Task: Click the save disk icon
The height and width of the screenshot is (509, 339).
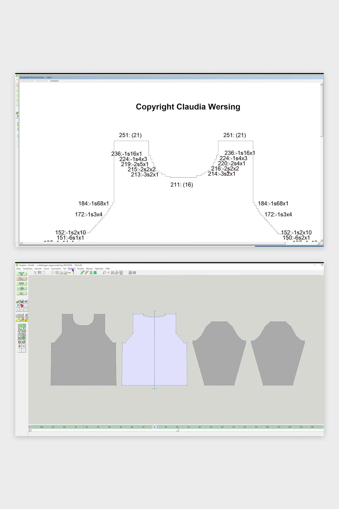Action: pos(22,301)
